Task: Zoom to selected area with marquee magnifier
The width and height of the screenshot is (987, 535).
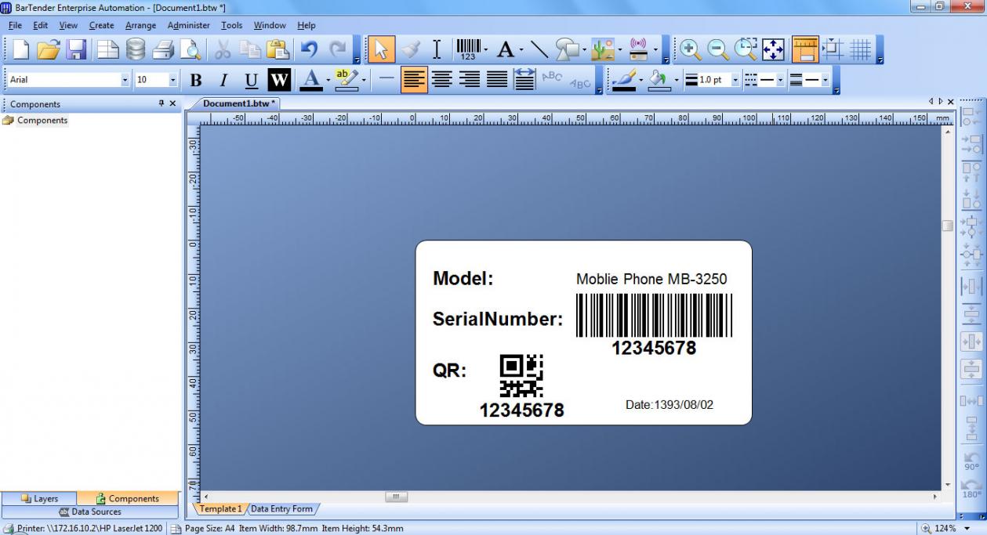Action: pyautogui.click(x=746, y=50)
